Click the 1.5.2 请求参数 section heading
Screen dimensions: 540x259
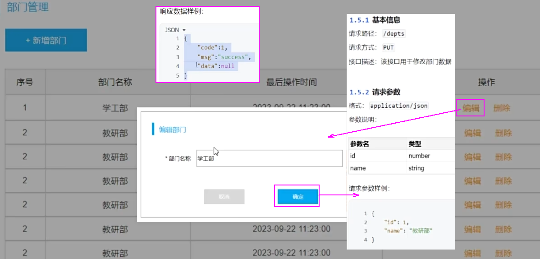pyautogui.click(x=375, y=92)
